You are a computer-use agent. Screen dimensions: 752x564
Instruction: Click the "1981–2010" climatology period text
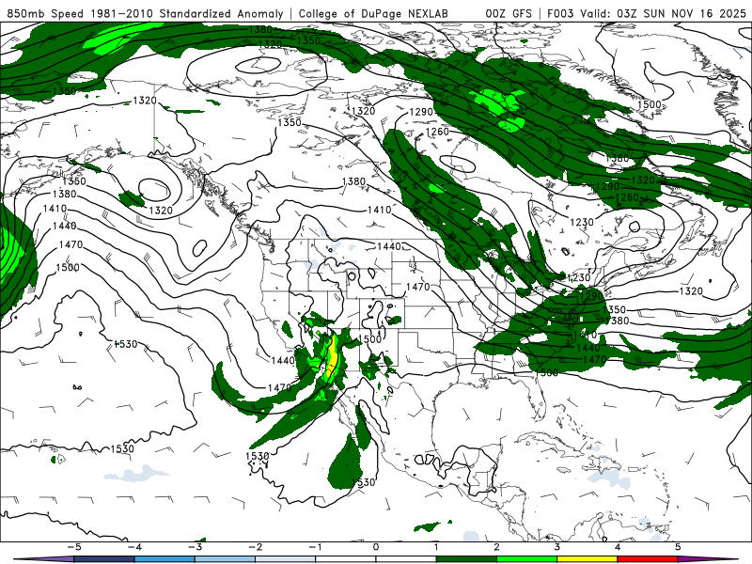pyautogui.click(x=121, y=13)
